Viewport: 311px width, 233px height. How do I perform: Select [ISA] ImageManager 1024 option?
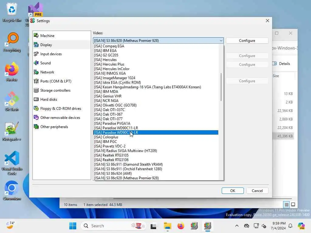point(156,78)
